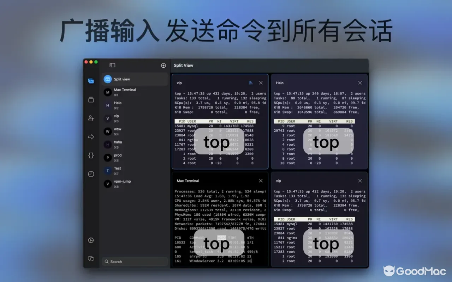Open the Halo session in sidebar
This screenshot has width=452, height=282.
135,105
